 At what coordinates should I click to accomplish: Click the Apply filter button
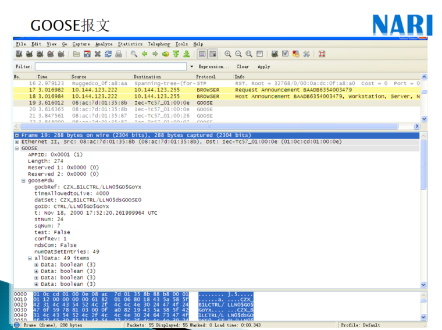(x=263, y=66)
